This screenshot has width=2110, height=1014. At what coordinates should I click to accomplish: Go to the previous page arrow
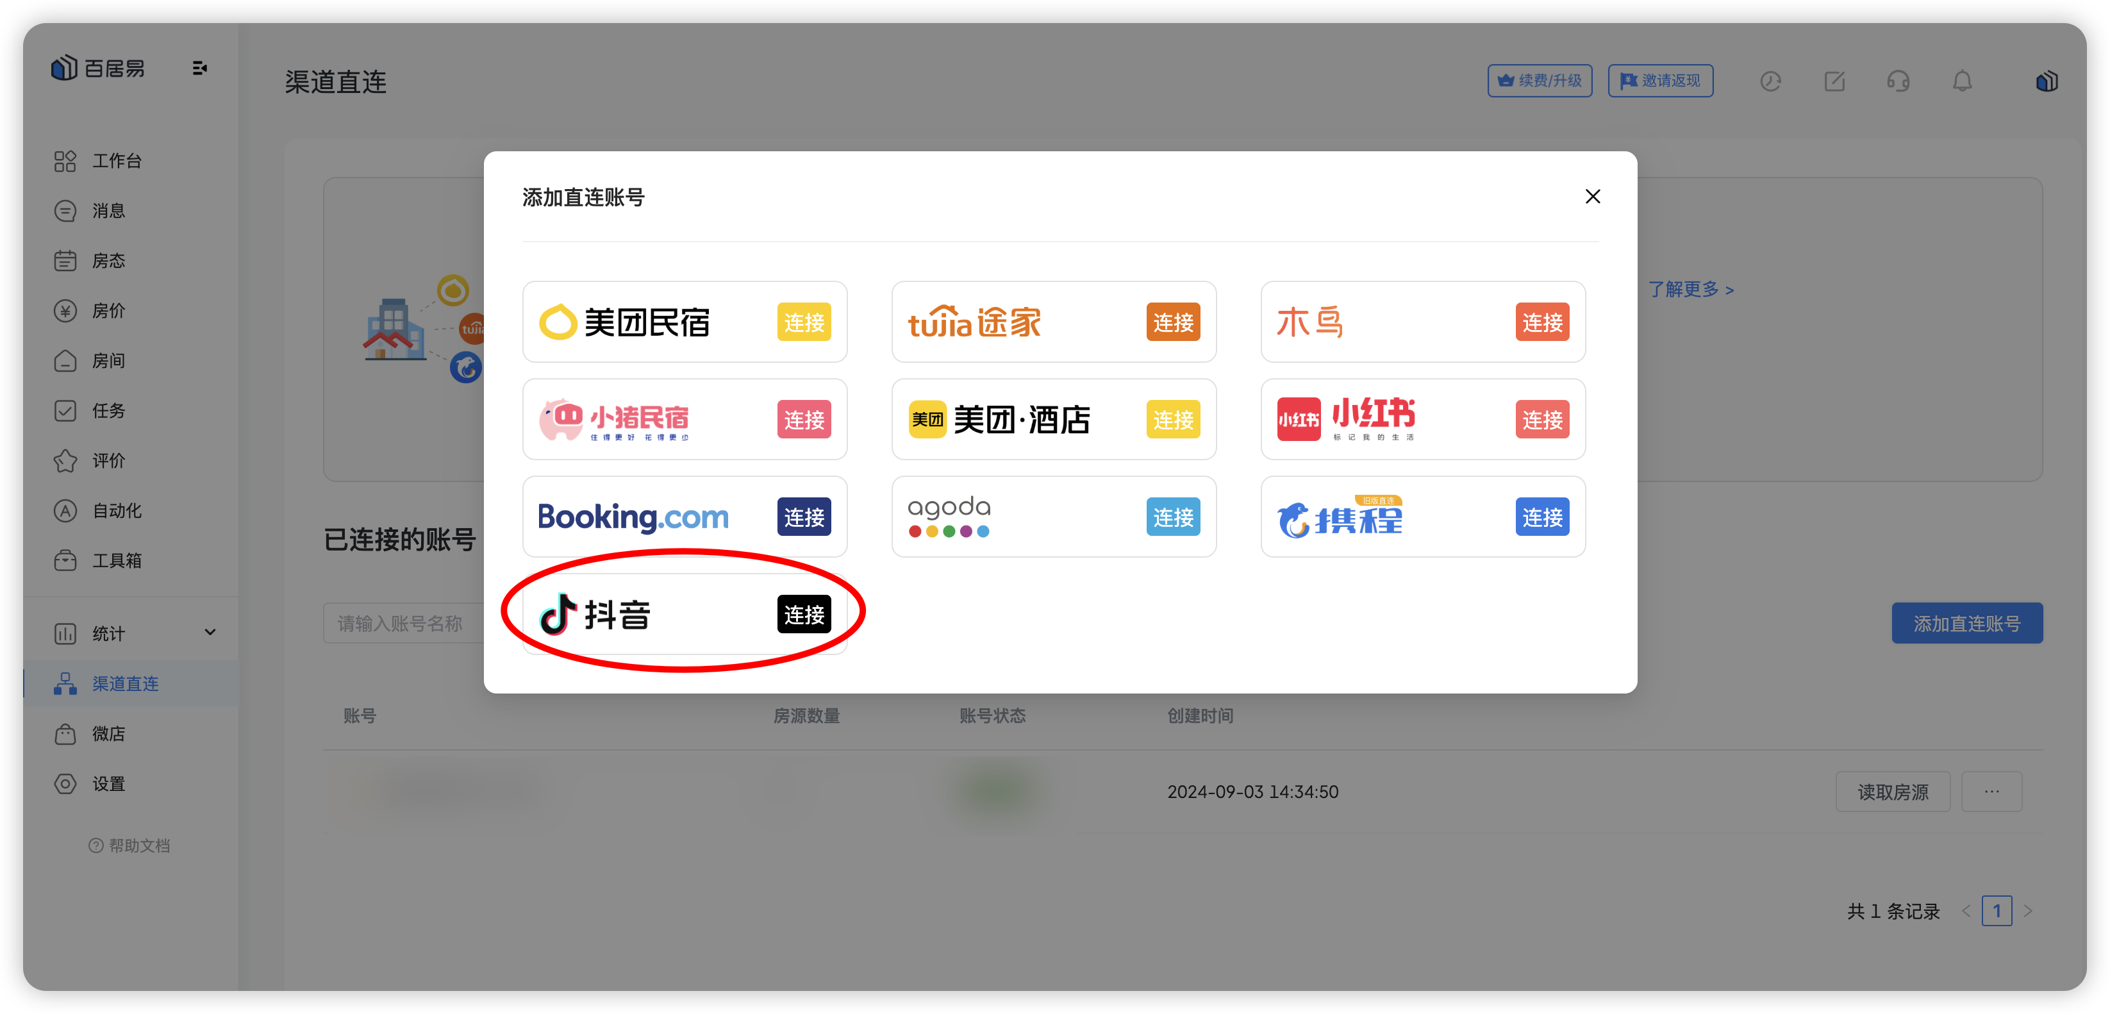pos(1966,911)
